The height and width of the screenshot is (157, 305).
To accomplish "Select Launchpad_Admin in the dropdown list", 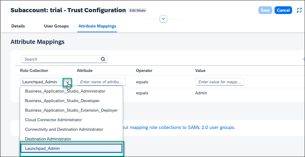I will pyautogui.click(x=71, y=148).
